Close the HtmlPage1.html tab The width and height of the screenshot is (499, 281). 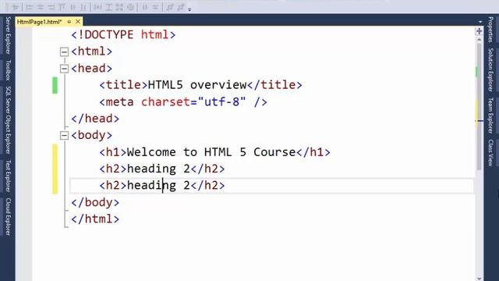click(78, 22)
